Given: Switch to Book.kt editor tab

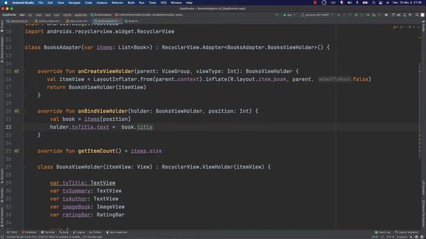Looking at the screenshot, I should point(131,21).
